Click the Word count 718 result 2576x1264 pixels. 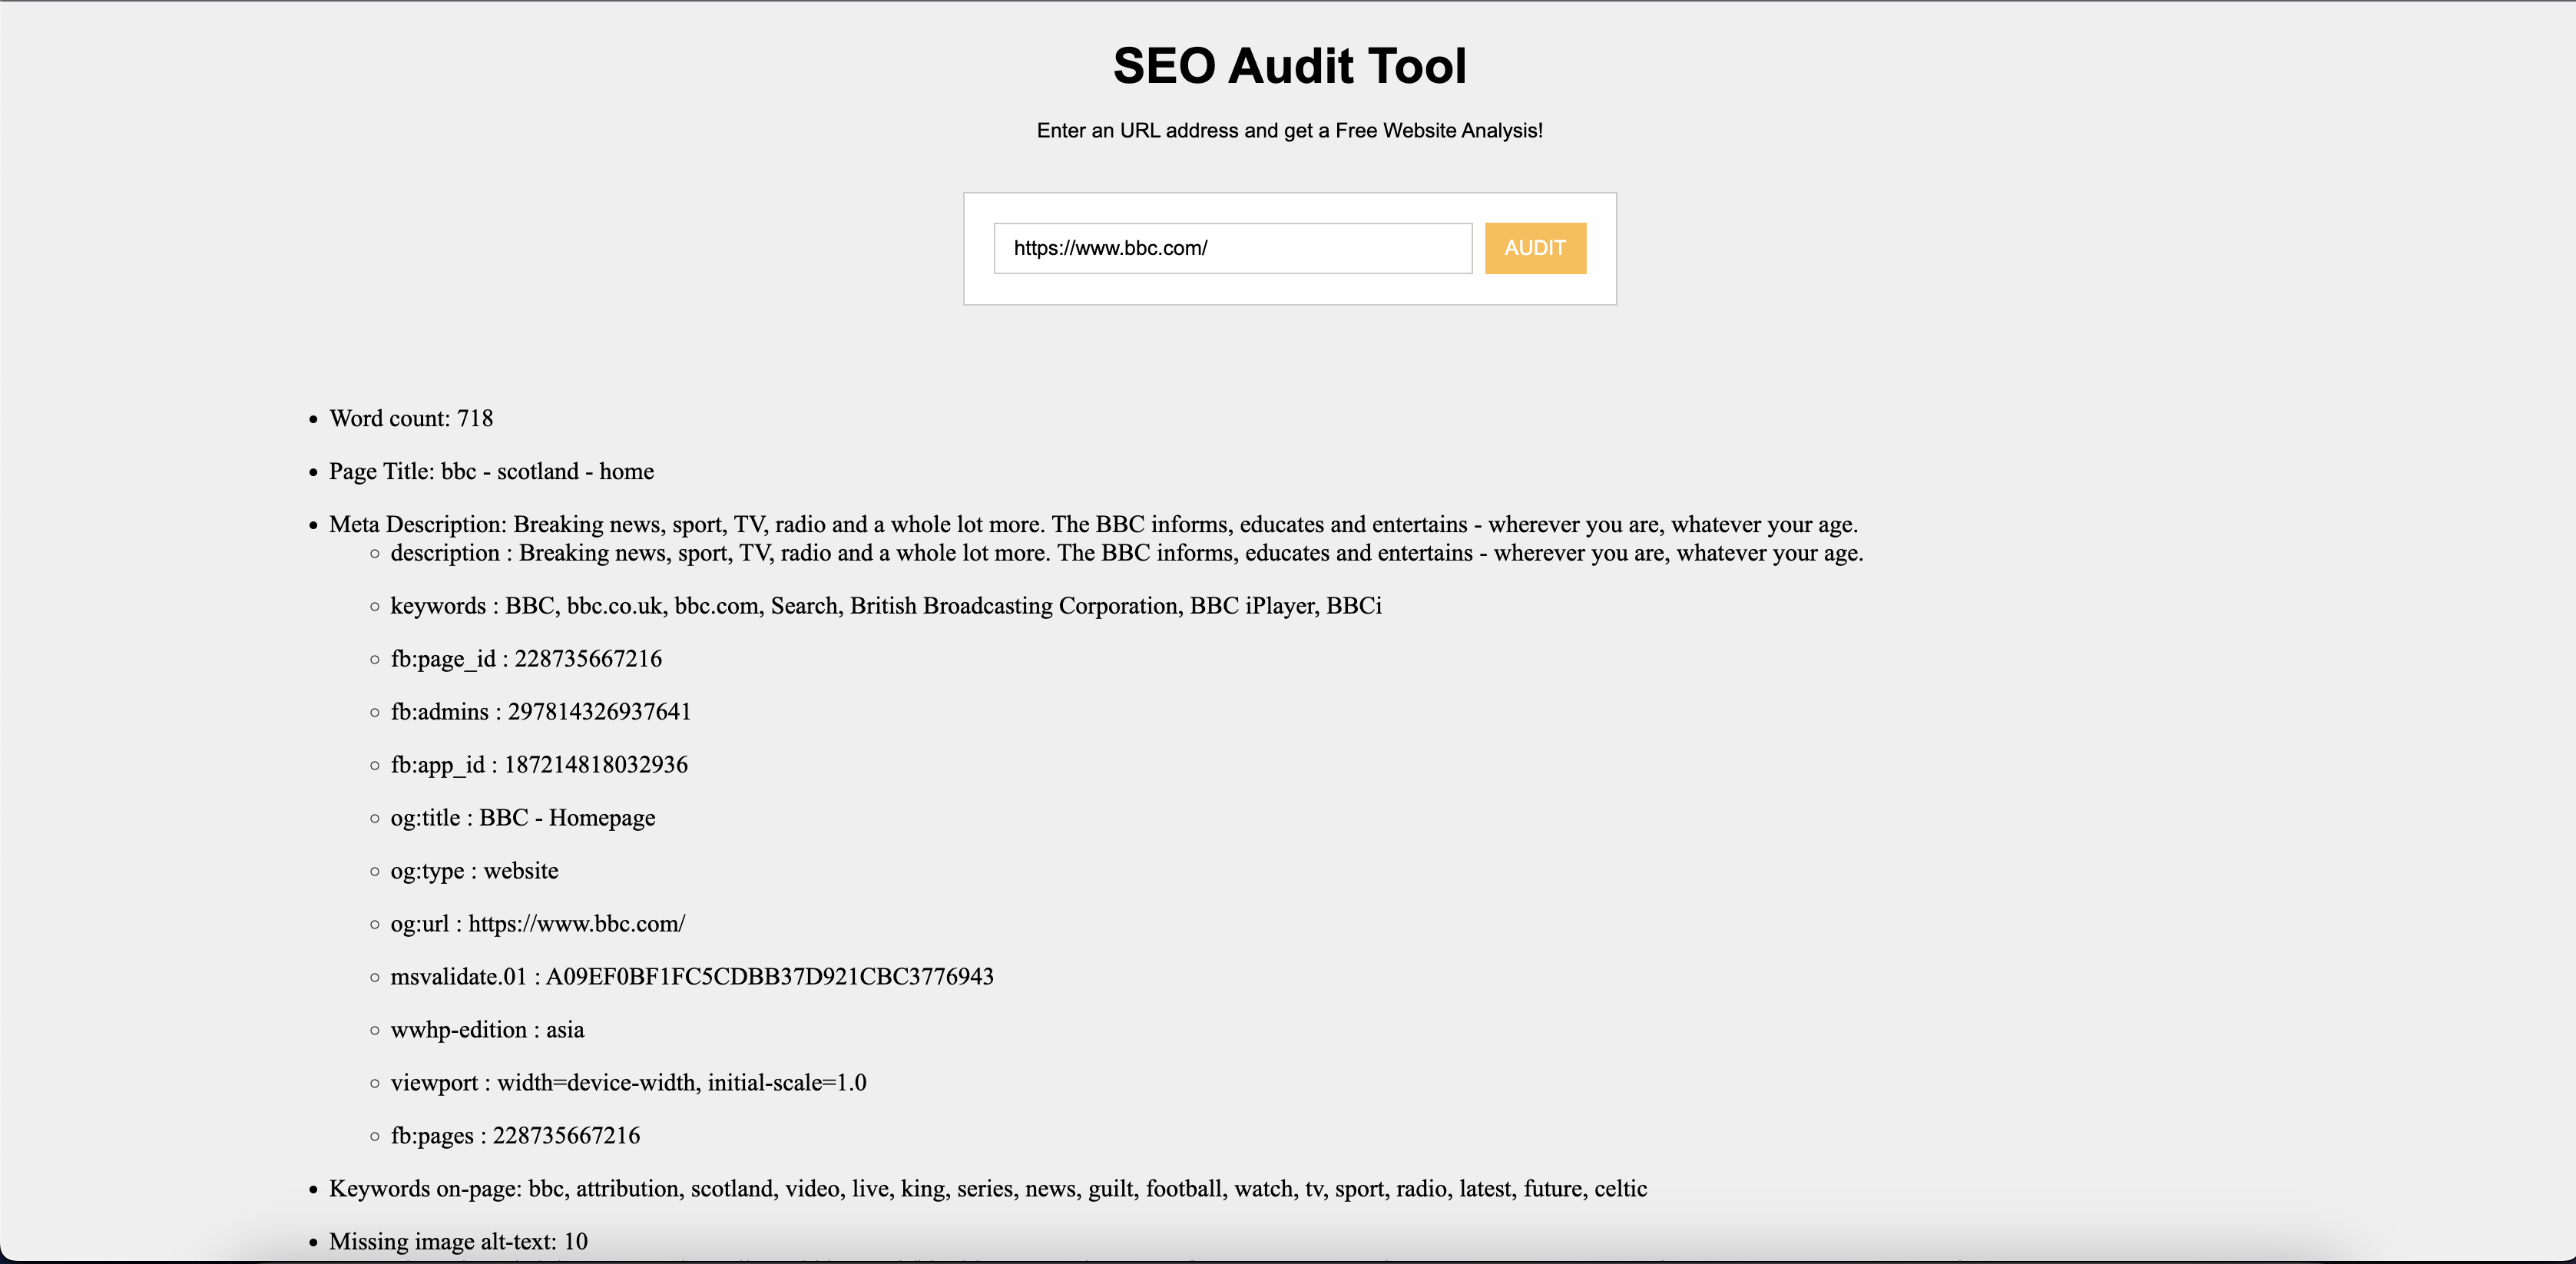pos(411,419)
